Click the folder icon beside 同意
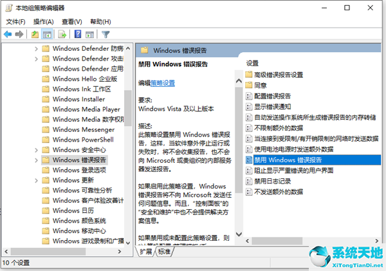Viewport: 386px width, 271px height. point(249,85)
